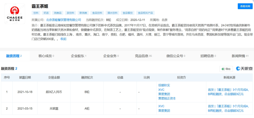The height and width of the screenshot is (118, 254).
Task: Select the 食品餐饮 tag
Action: click(x=128, y=13)
